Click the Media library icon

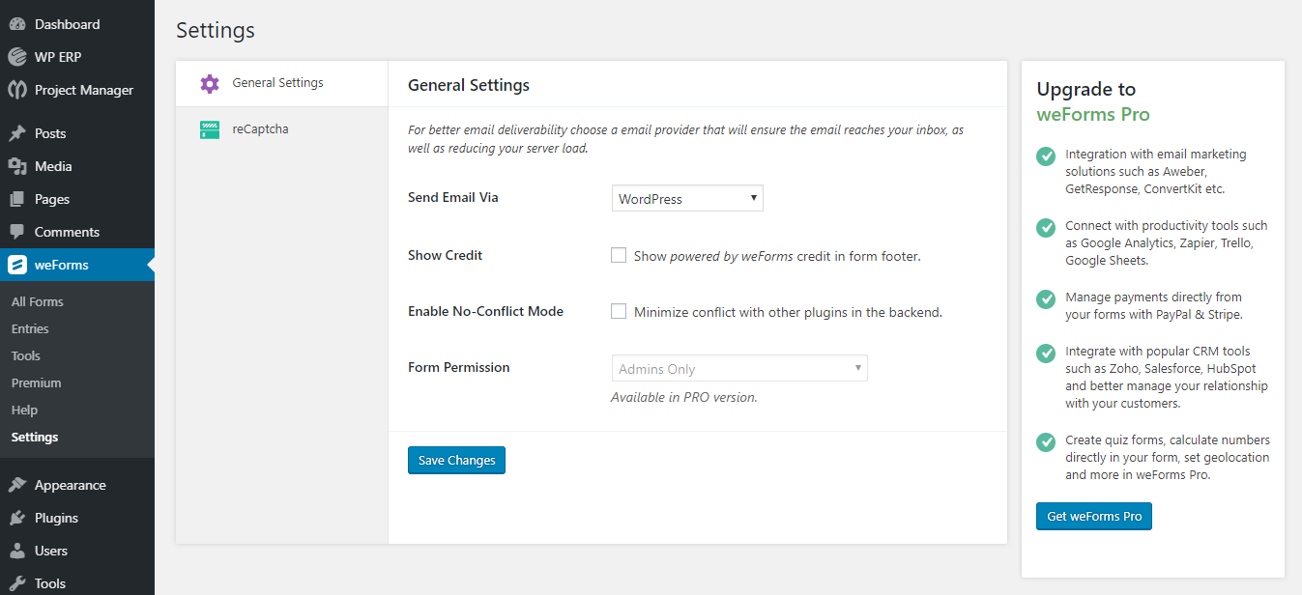click(x=17, y=166)
